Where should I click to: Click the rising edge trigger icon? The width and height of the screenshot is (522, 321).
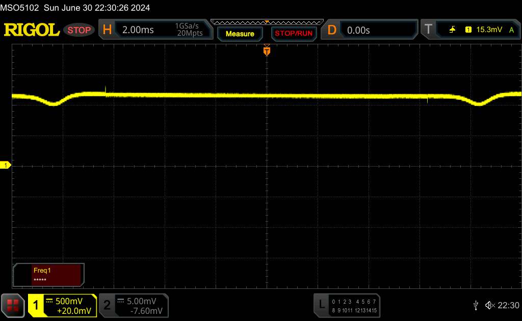tap(452, 30)
